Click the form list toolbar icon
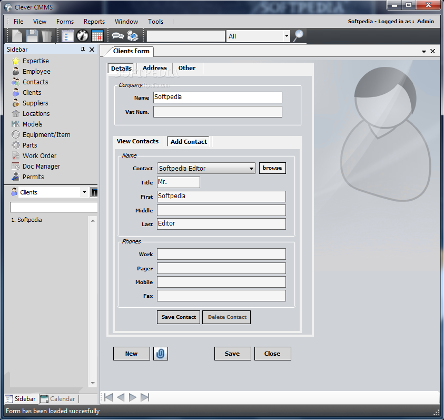The height and width of the screenshot is (420, 444). point(67,36)
